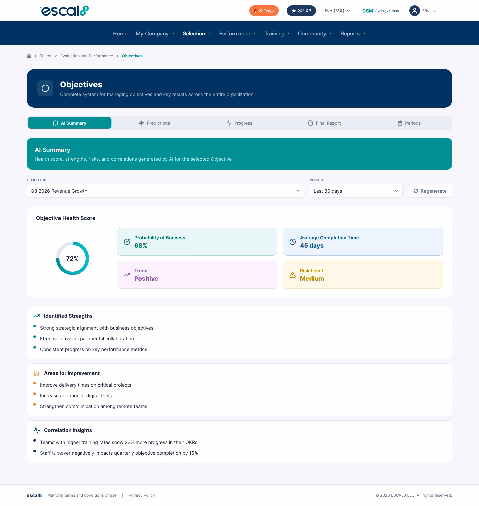Viewport: 479px width, 506px height.
Task: Switch to the Periods tab
Action: (409, 123)
